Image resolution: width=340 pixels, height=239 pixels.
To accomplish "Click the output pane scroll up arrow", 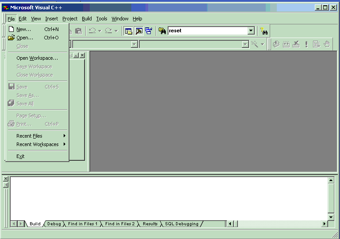I will [331, 180].
